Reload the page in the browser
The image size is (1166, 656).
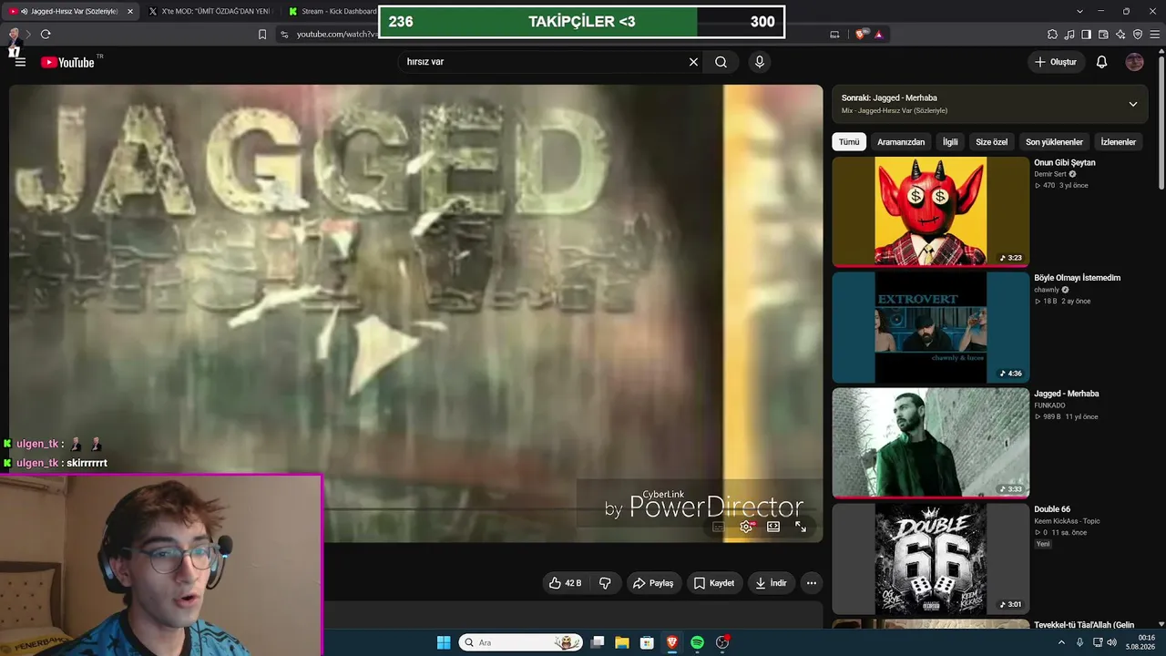[x=46, y=35]
